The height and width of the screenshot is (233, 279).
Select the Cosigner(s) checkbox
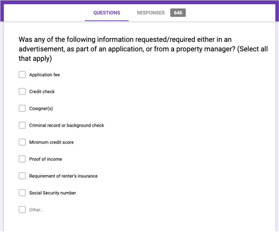[x=22, y=109]
